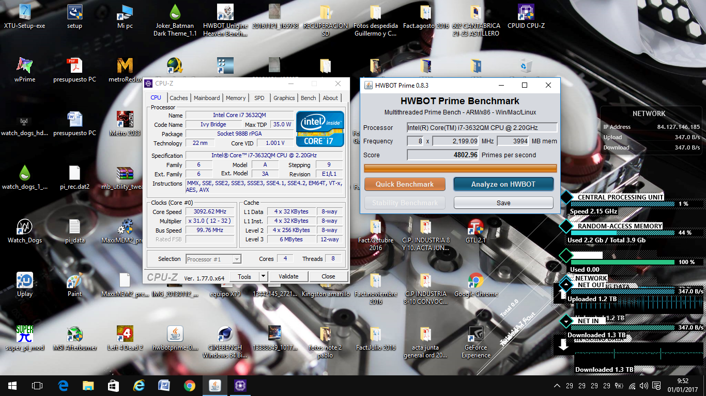
Task: Click the CENTRAL PROCESSING UNIT widget diamond
Action: point(567,197)
